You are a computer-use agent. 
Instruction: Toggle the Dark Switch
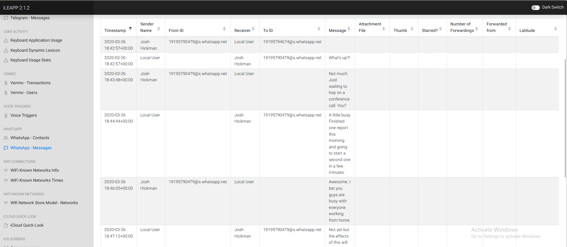(535, 7)
